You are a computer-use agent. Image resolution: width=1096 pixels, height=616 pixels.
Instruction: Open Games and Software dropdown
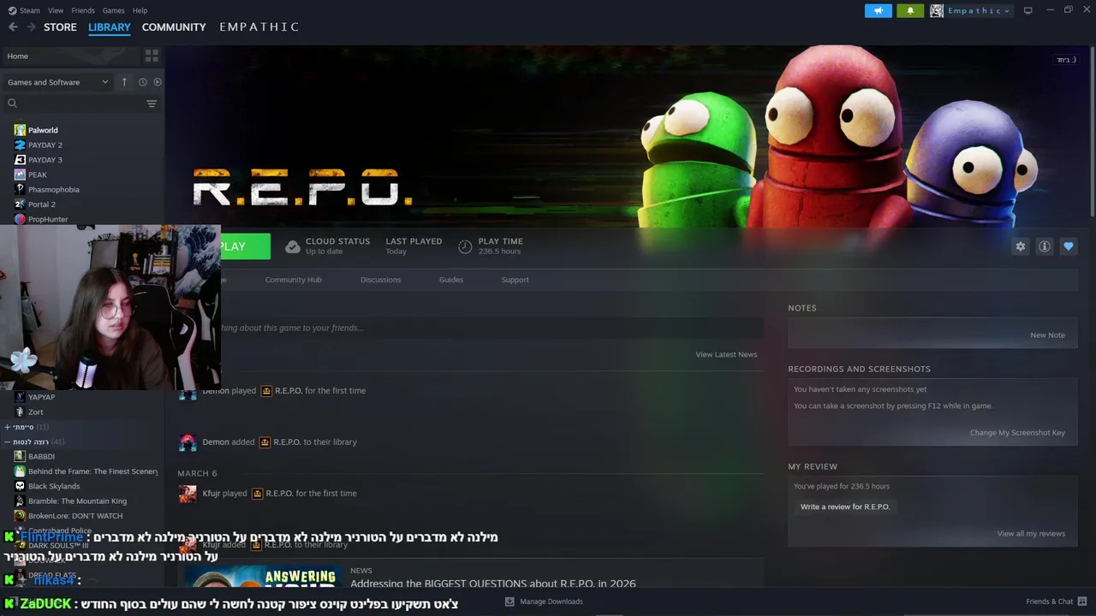tap(57, 82)
